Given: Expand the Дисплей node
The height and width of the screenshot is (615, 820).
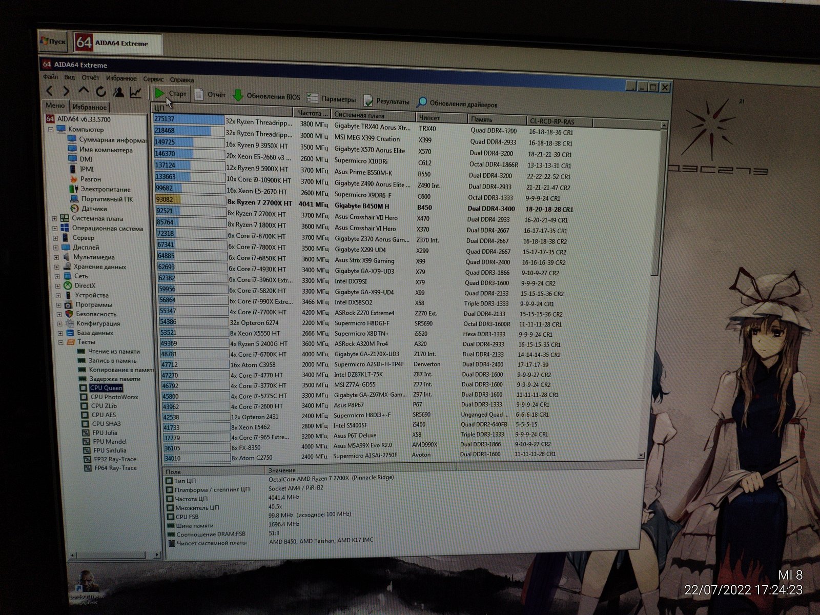Looking at the screenshot, I should point(56,248).
